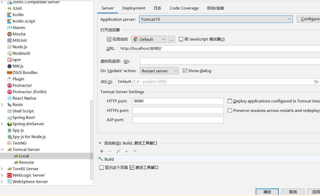
Task: Click the Kotlin logo icon
Action: tap(9, 15)
